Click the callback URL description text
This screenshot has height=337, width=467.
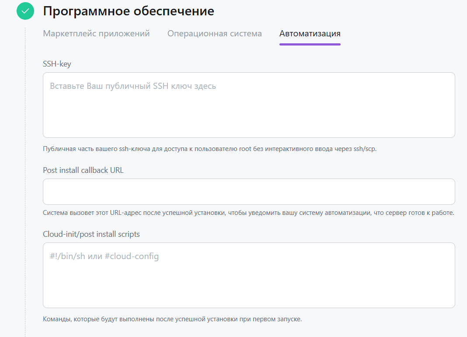click(248, 213)
